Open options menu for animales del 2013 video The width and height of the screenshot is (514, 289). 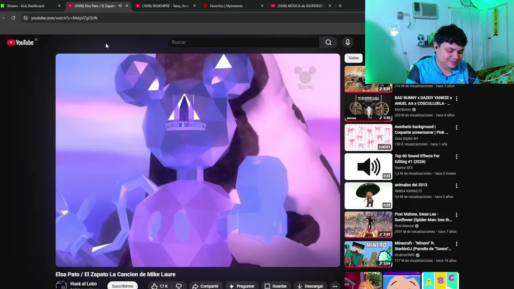coord(456,185)
